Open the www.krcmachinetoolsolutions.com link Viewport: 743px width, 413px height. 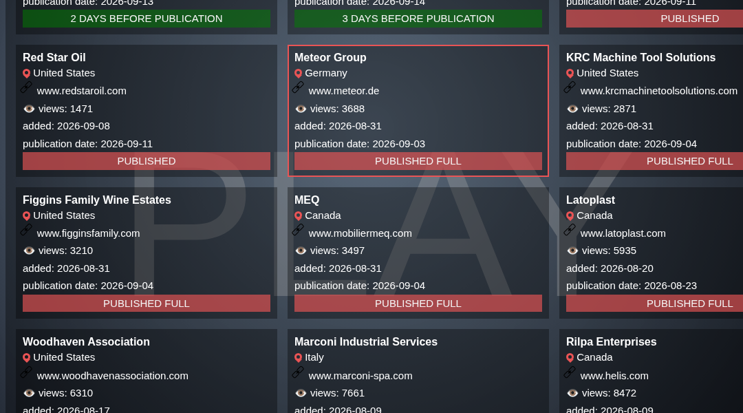pos(658,91)
